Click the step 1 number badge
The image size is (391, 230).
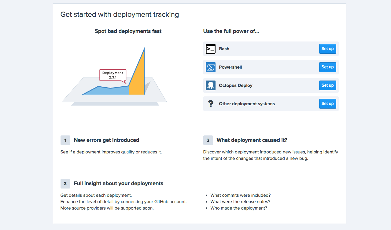65,140
